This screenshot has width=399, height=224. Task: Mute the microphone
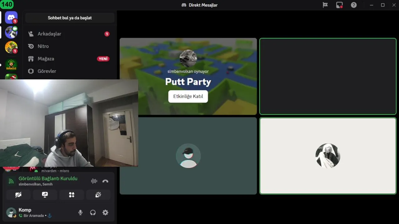[x=80, y=212]
